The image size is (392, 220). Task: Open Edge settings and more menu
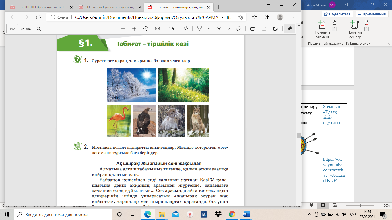(x=293, y=17)
